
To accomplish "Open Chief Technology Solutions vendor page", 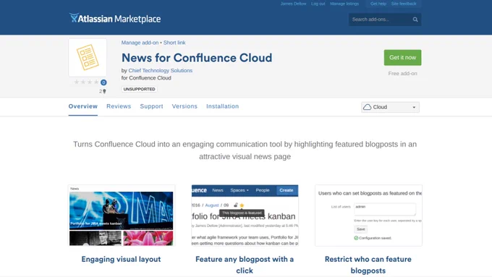I will click(x=161, y=71).
